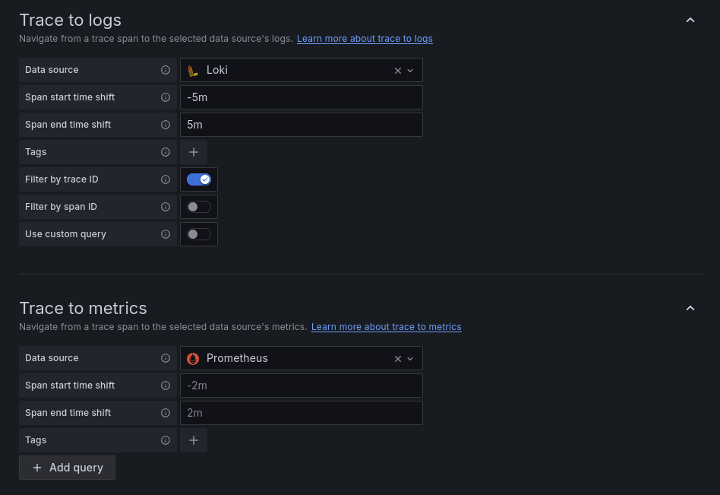The image size is (720, 495).
Task: Clear the Prometheus data source selection
Action: (397, 359)
